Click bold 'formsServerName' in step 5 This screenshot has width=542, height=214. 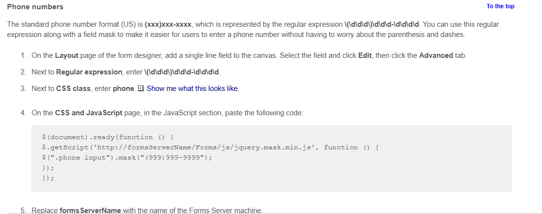(x=90, y=211)
